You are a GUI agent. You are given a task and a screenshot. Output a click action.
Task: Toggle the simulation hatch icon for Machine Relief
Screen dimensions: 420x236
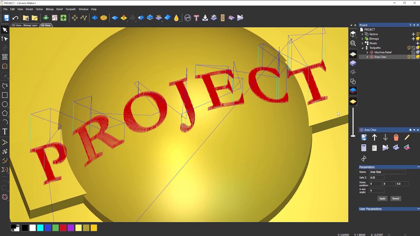point(413,52)
